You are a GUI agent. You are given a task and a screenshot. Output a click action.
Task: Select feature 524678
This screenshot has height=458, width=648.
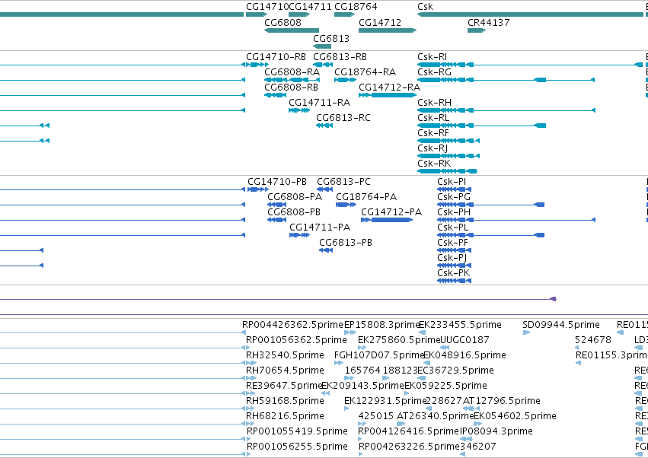[577, 348]
